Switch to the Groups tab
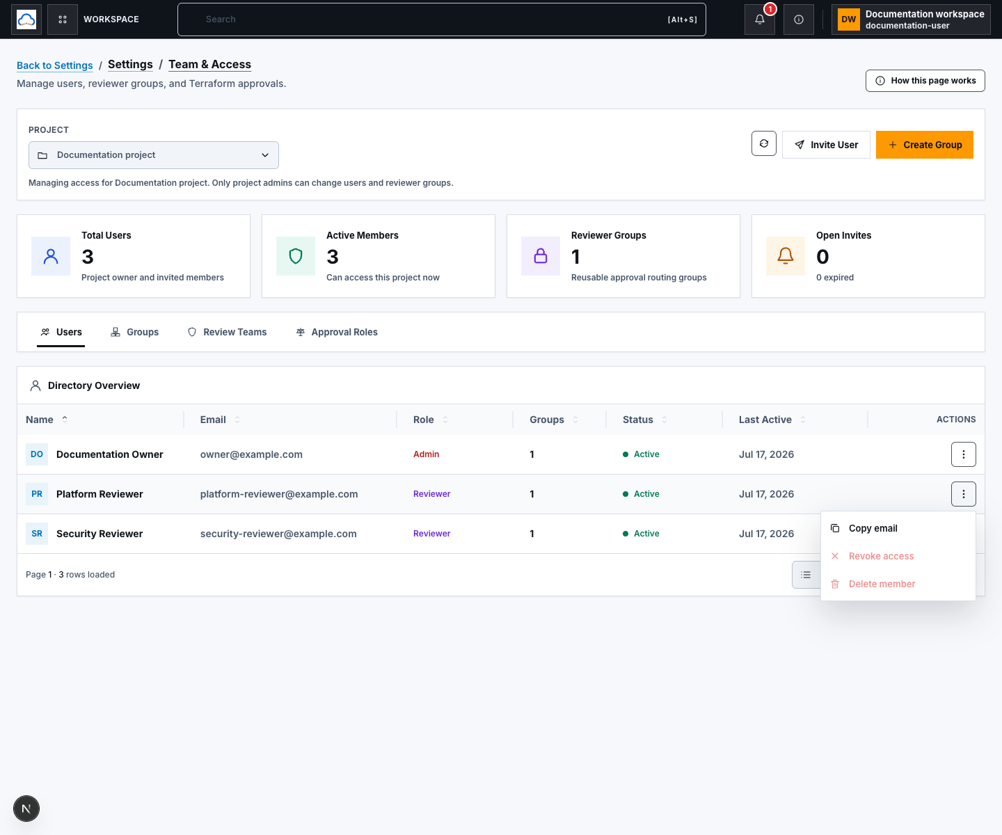 tap(135, 333)
